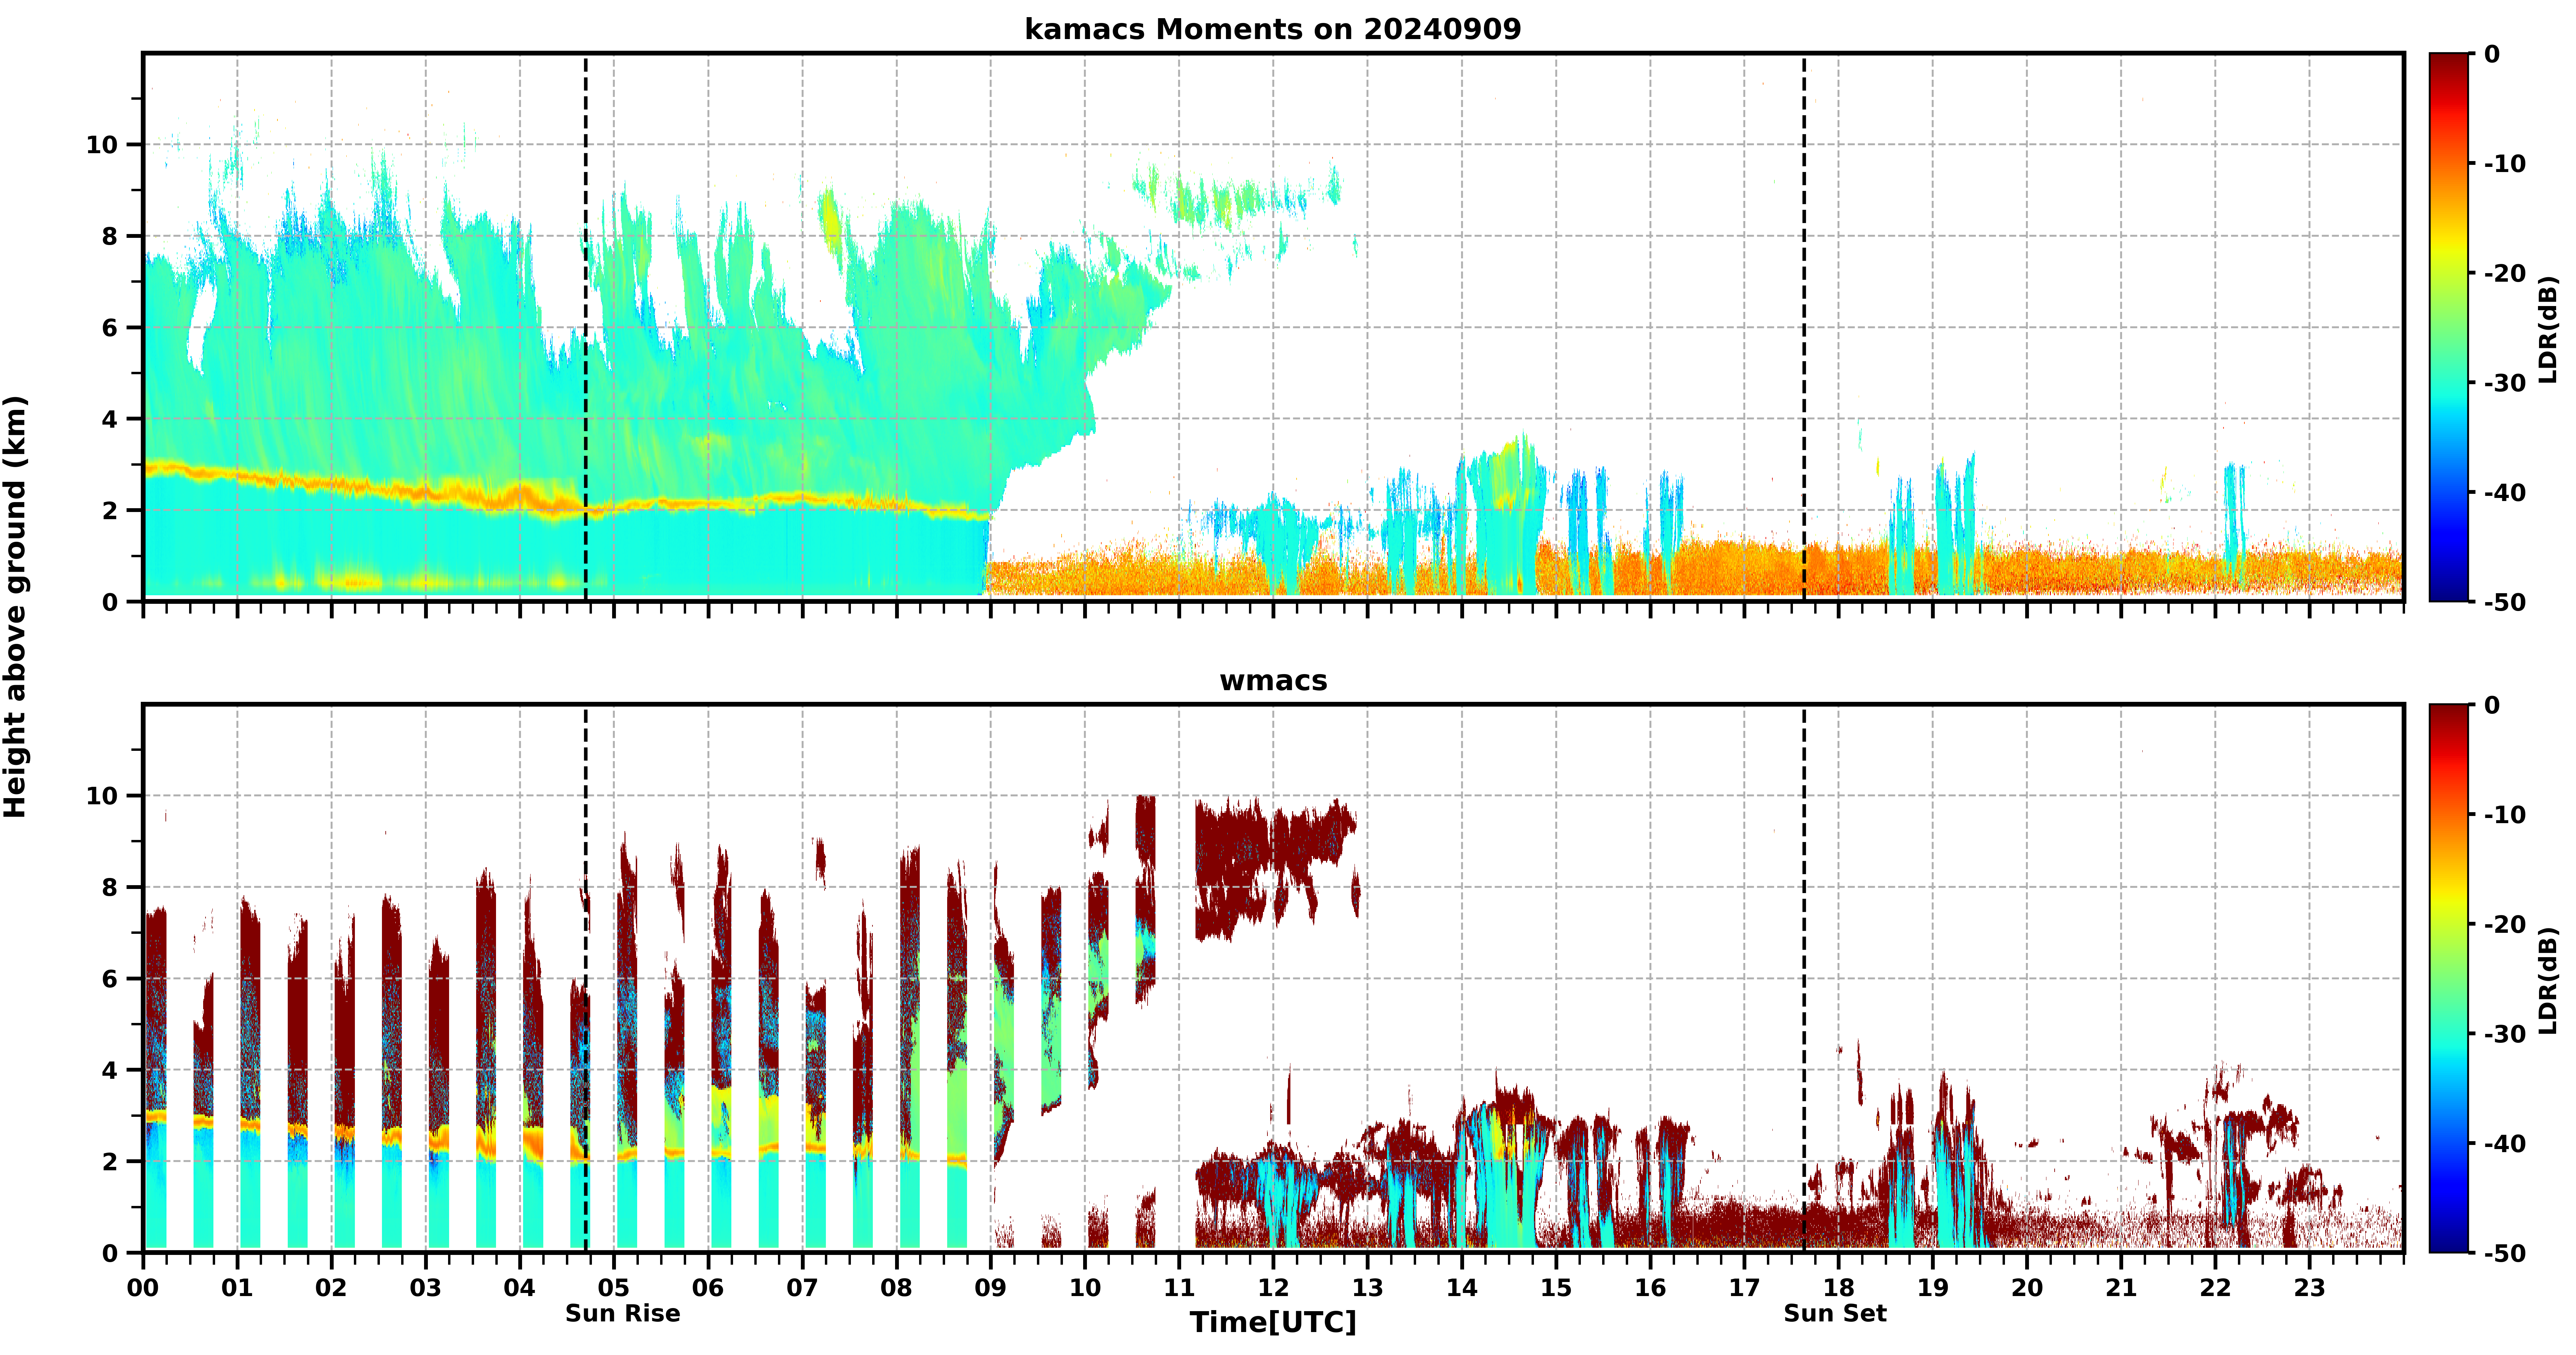The height and width of the screenshot is (1355, 2576).
Task: Click the '-40' label on the wmacs colorbar
Action: 2505,1144
